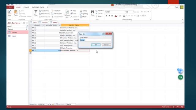Collapse the ribbon with the chevron
The width and height of the screenshot is (196, 110).
coord(183,20)
